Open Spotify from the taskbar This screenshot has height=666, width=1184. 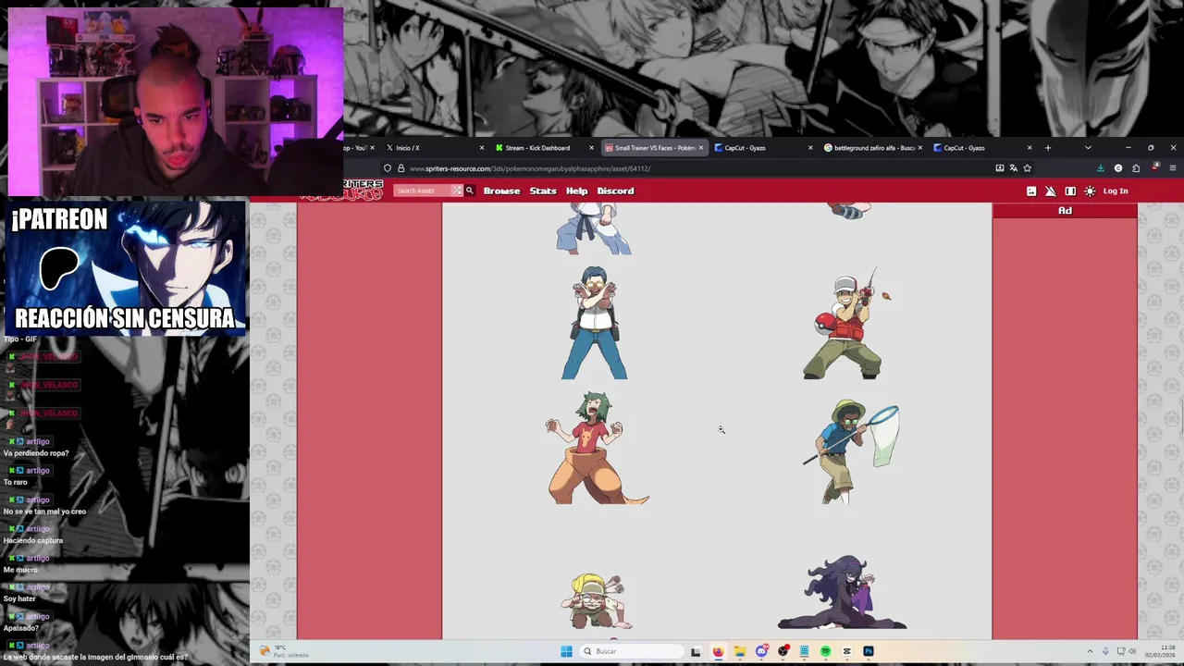[x=825, y=651]
